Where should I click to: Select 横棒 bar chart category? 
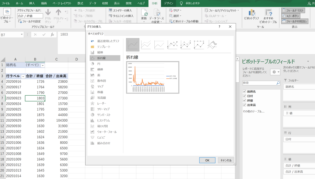click(x=105, y=69)
